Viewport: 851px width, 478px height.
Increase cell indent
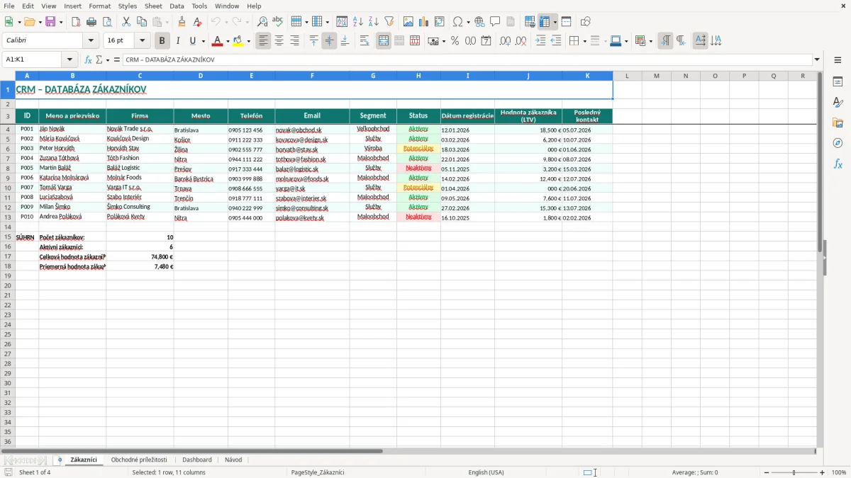click(540, 41)
